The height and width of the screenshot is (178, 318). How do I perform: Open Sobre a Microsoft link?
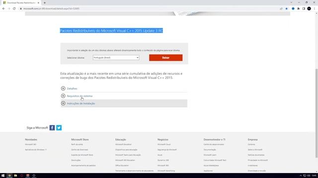coord(255,150)
